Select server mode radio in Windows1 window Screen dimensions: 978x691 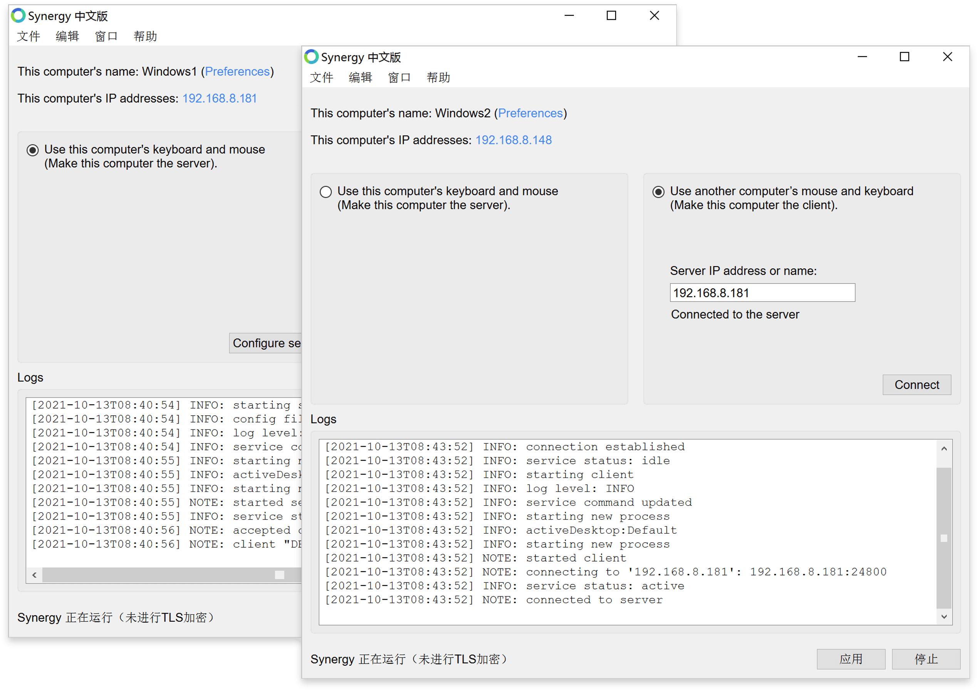click(33, 150)
